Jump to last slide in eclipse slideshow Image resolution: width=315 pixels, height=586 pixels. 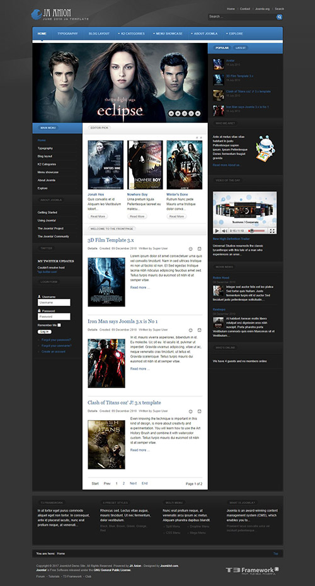198,113
